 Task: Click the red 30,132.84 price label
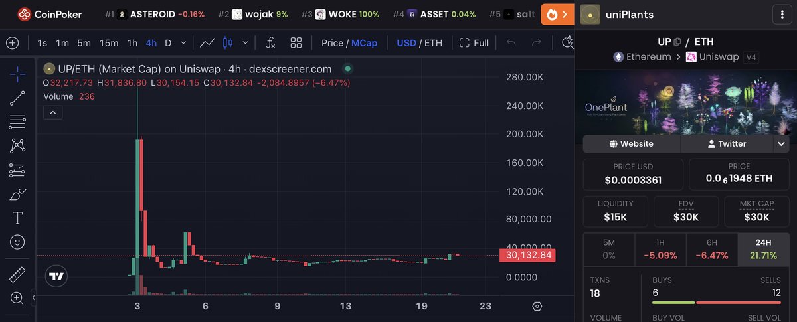(x=526, y=255)
